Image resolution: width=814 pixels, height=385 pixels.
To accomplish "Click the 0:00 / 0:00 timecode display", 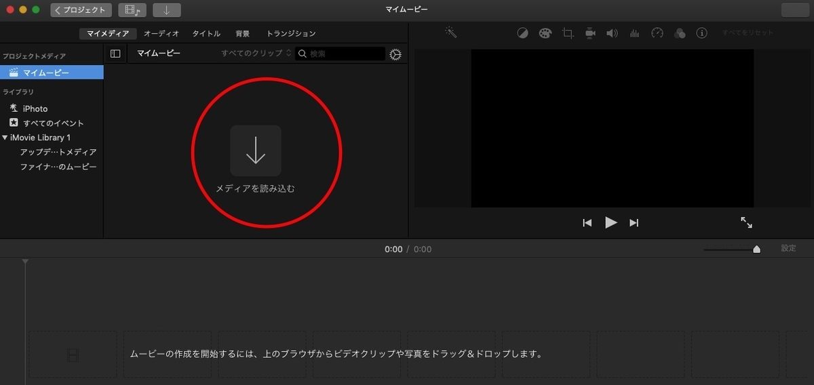I will tap(408, 249).
